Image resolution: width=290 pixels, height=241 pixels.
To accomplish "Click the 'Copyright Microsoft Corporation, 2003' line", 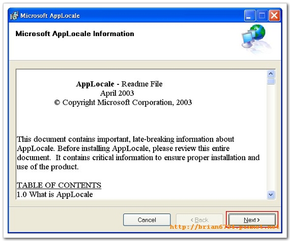I will click(123, 102).
